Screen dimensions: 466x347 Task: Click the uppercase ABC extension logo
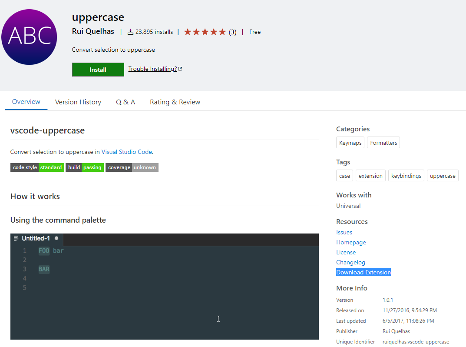click(x=29, y=37)
